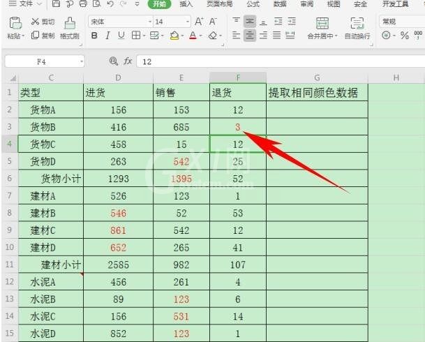Click the red value 1395 cell
425x342 pixels.
(181, 178)
